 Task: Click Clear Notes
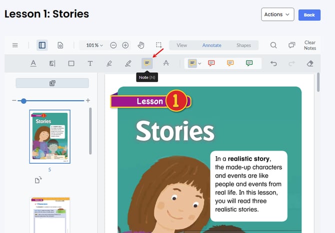coord(309,45)
